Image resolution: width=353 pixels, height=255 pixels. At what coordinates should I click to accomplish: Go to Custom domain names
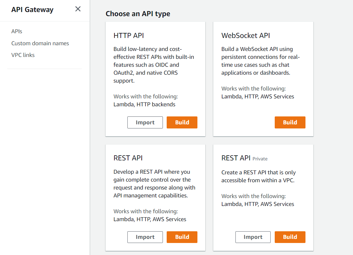pyautogui.click(x=40, y=43)
